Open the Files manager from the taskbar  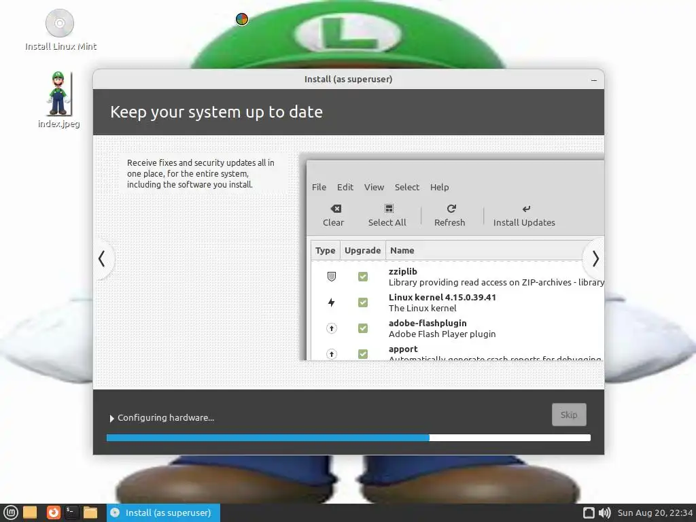[90, 512]
